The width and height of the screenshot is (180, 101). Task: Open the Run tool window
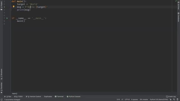click(8, 97)
